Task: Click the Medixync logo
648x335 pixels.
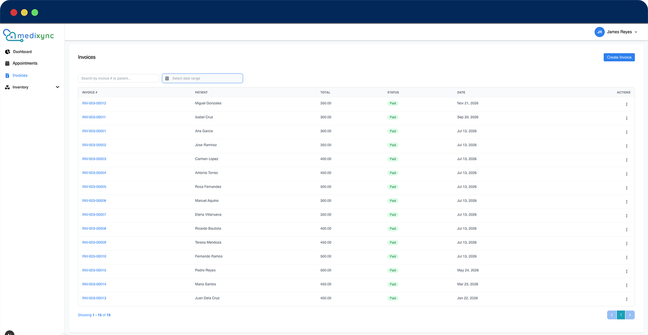Action: point(29,35)
